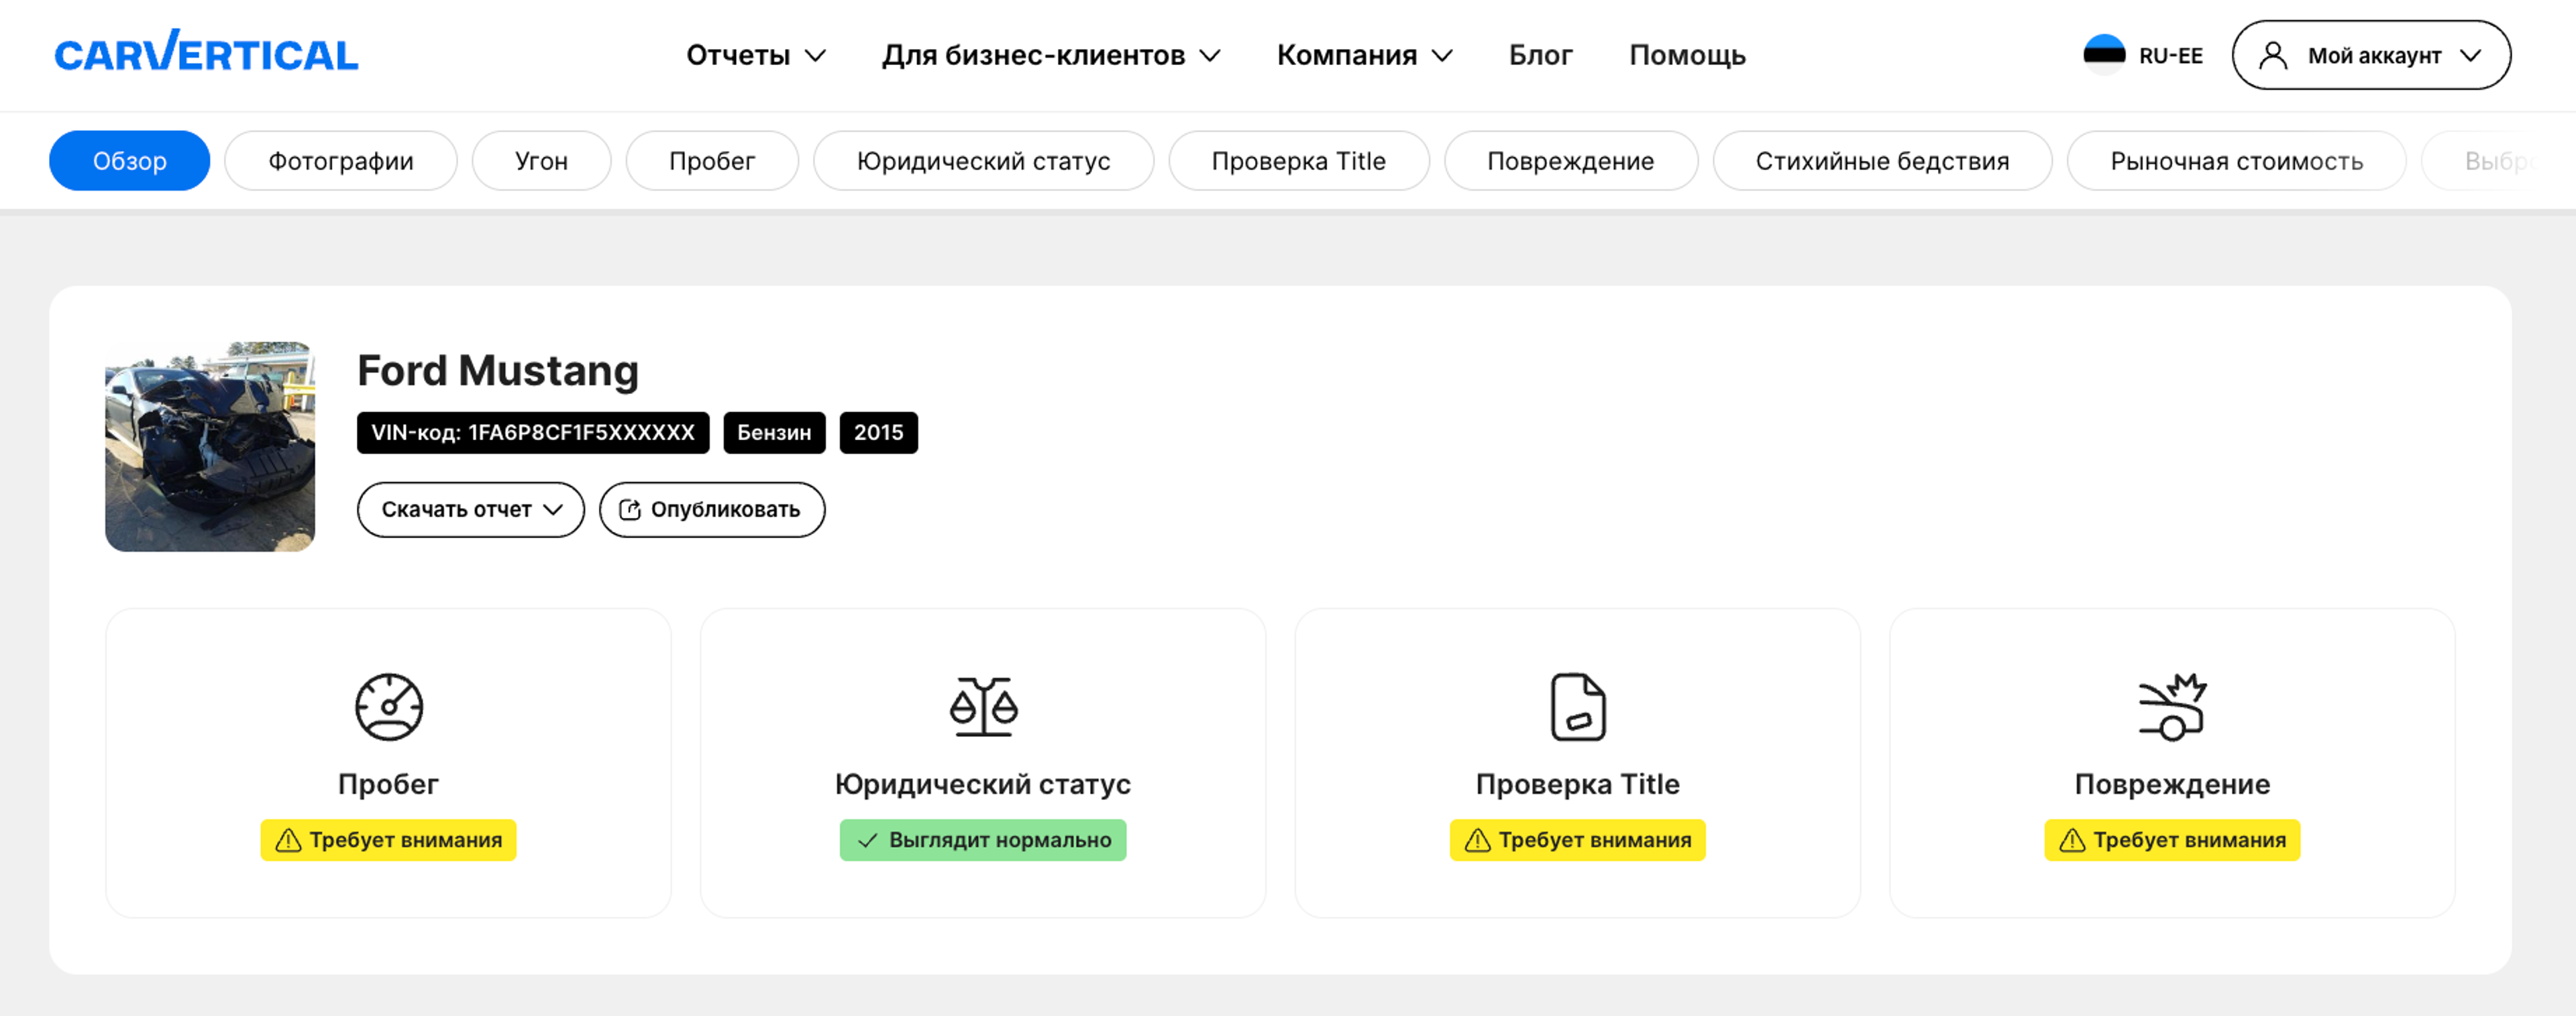Open the Проверка Title tab
Screen dimensions: 2576x1016
(x=1299, y=161)
